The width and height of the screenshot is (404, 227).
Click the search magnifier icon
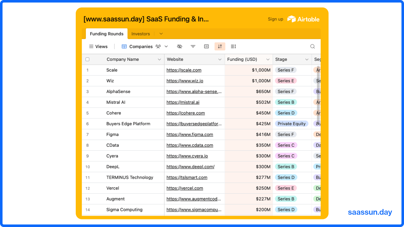pyautogui.click(x=312, y=46)
